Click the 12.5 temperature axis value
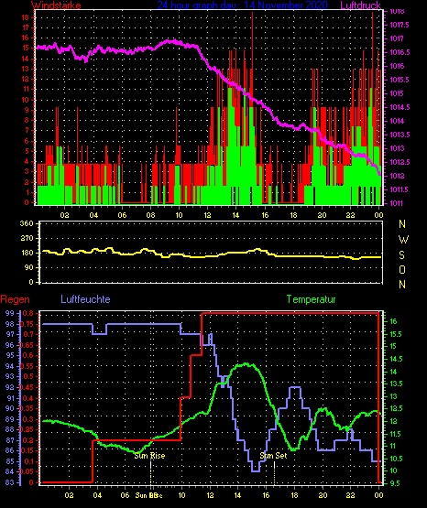427x508 pixels. point(395,408)
